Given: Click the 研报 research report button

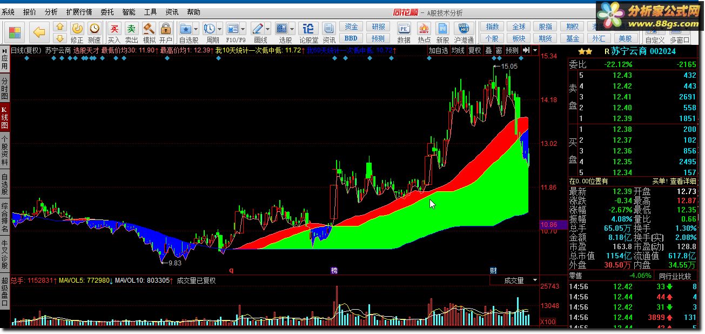Looking at the screenshot, I should (378, 27).
